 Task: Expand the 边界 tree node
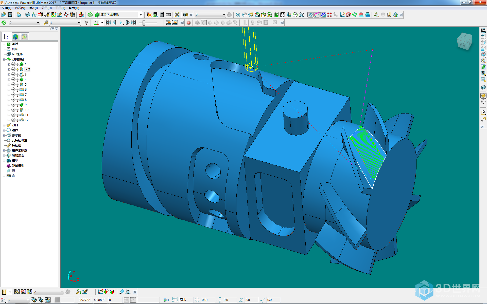click(x=4, y=130)
